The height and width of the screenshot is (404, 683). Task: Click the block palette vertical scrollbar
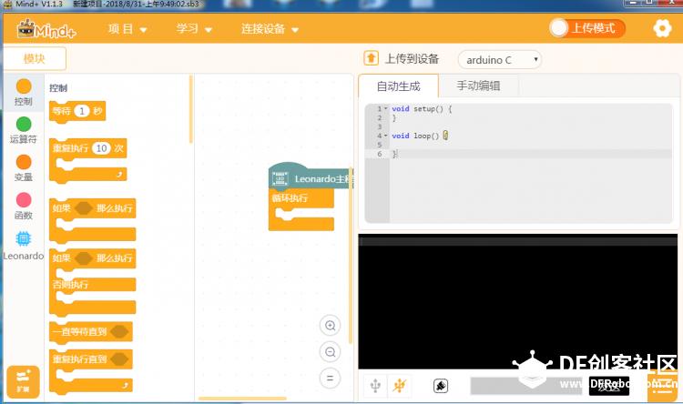[190, 110]
